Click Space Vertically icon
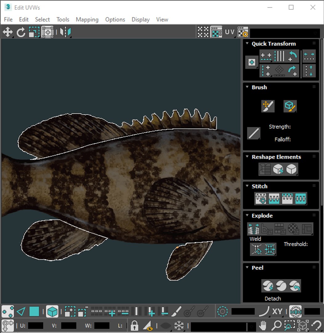 [x=309, y=71]
